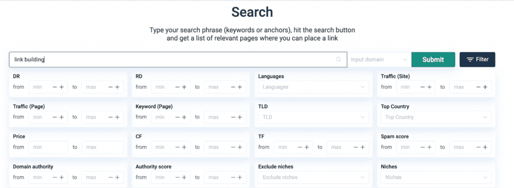Image resolution: width=514 pixels, height=188 pixels.
Task: Increase TF min with plus icon
Action: point(307,147)
